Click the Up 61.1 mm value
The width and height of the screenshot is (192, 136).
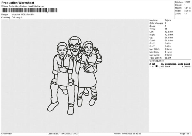[169, 38]
